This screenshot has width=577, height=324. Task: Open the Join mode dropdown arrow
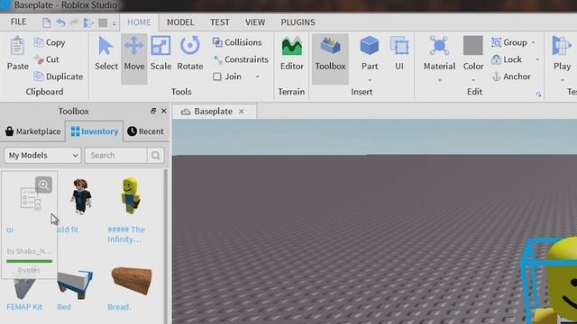(x=258, y=76)
